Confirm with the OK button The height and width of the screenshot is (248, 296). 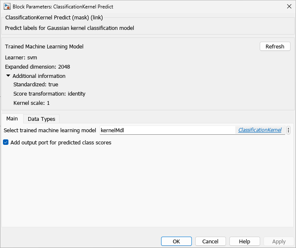(x=176, y=241)
